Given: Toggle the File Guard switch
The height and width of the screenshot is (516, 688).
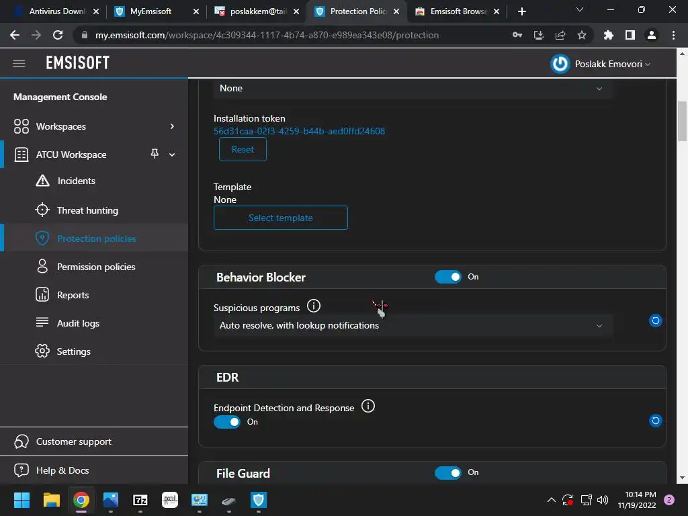Looking at the screenshot, I should (x=448, y=472).
